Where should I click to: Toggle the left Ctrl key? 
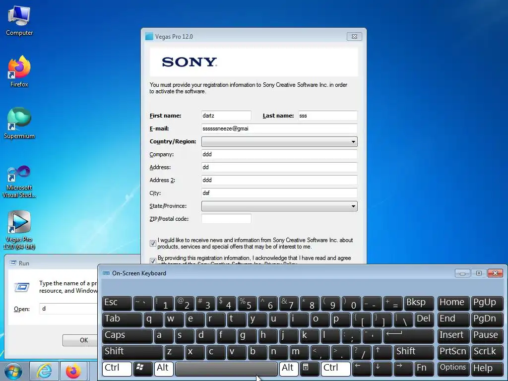[117, 369]
